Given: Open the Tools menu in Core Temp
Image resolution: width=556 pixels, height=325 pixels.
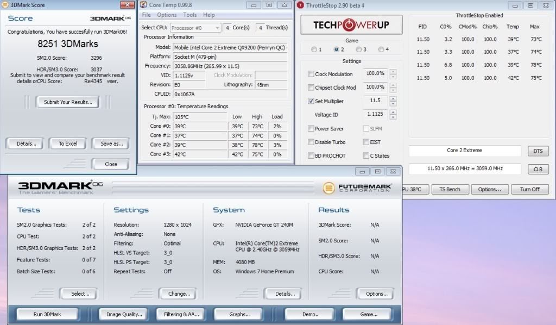Looking at the screenshot, I should pyautogui.click(x=189, y=15).
